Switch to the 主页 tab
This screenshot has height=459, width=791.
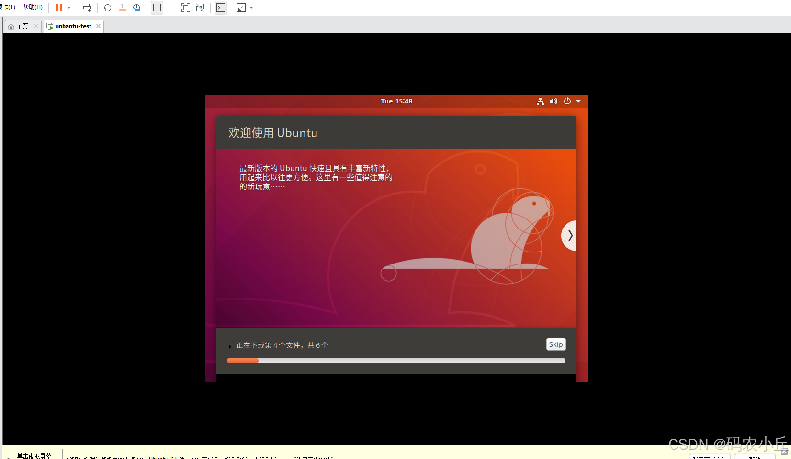pyautogui.click(x=23, y=26)
